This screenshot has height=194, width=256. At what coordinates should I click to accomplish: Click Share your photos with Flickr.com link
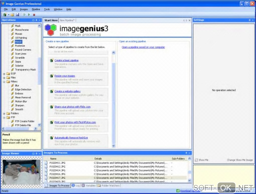click(x=72, y=107)
